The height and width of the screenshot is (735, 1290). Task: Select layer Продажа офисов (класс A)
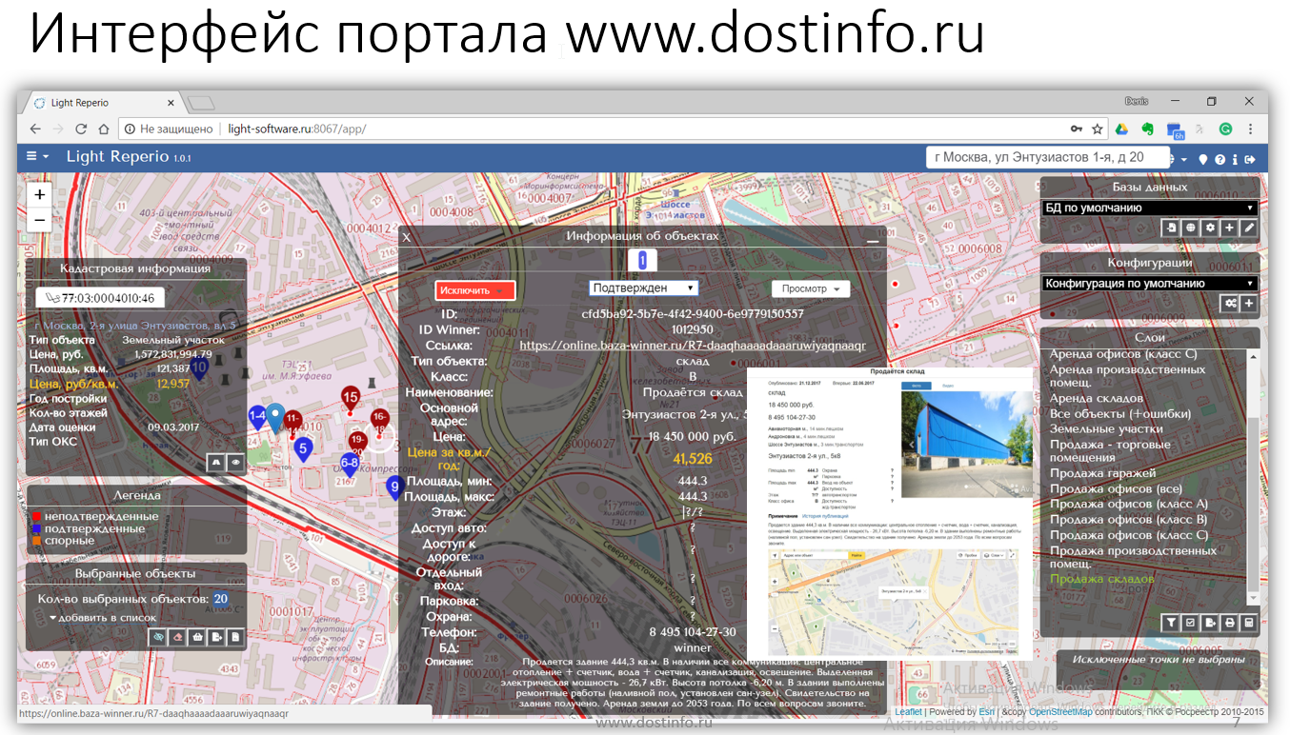(1128, 504)
